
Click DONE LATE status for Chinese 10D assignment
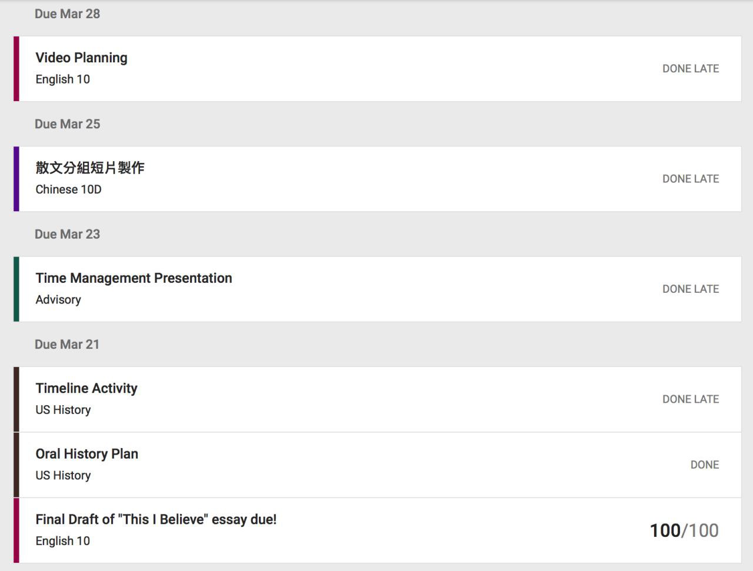[x=691, y=179]
